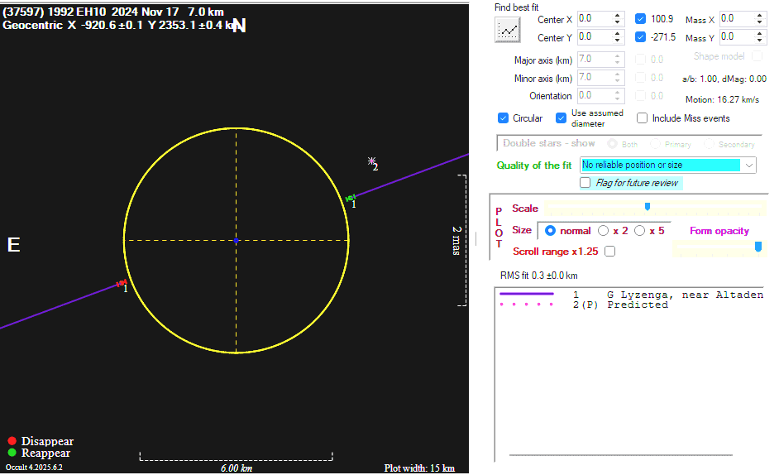
Task: Click the Find best fit chart icon button
Action: (507, 30)
